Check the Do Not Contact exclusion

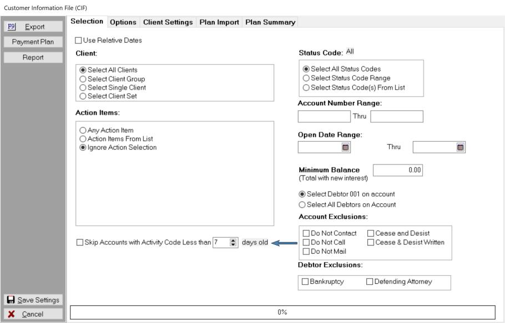[x=306, y=233]
